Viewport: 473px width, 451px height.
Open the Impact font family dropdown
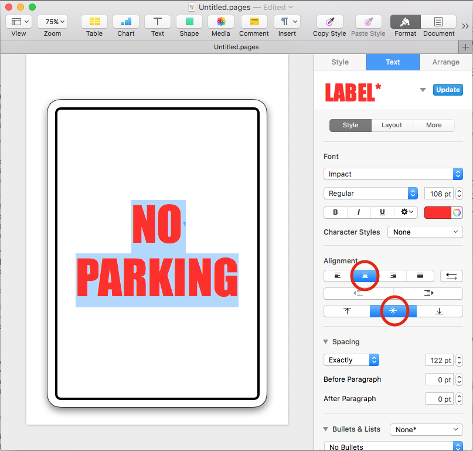pos(393,174)
